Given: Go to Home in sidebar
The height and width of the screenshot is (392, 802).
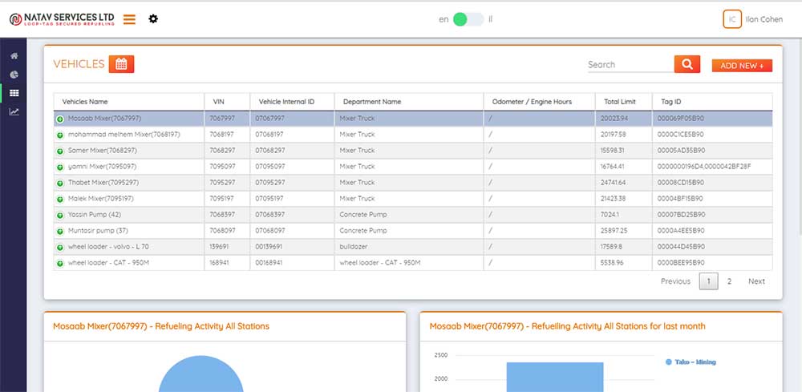Looking at the screenshot, I should point(14,55).
